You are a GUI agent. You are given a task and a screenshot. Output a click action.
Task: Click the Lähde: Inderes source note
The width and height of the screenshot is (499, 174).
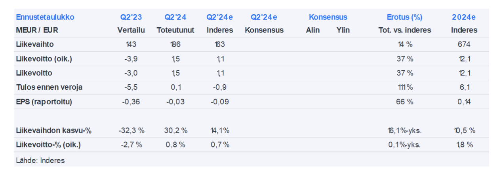(40, 160)
